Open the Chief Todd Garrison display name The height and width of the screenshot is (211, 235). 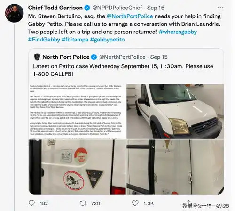pyautogui.click(x=55, y=8)
